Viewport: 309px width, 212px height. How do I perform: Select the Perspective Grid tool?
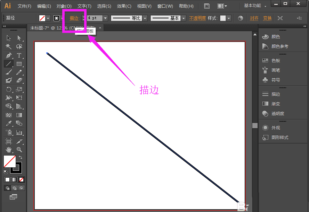pyautogui.click(x=19, y=106)
